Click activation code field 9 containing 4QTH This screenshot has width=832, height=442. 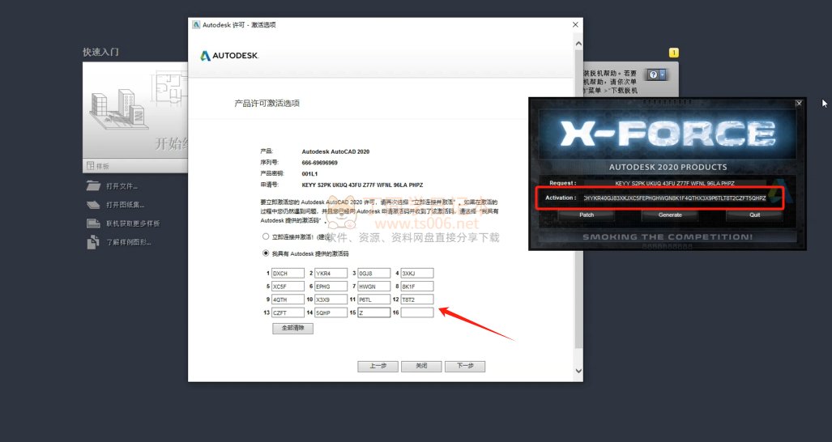pyautogui.click(x=288, y=300)
